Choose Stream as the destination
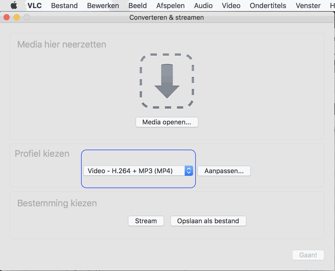The height and width of the screenshot is (271, 335). (x=146, y=221)
